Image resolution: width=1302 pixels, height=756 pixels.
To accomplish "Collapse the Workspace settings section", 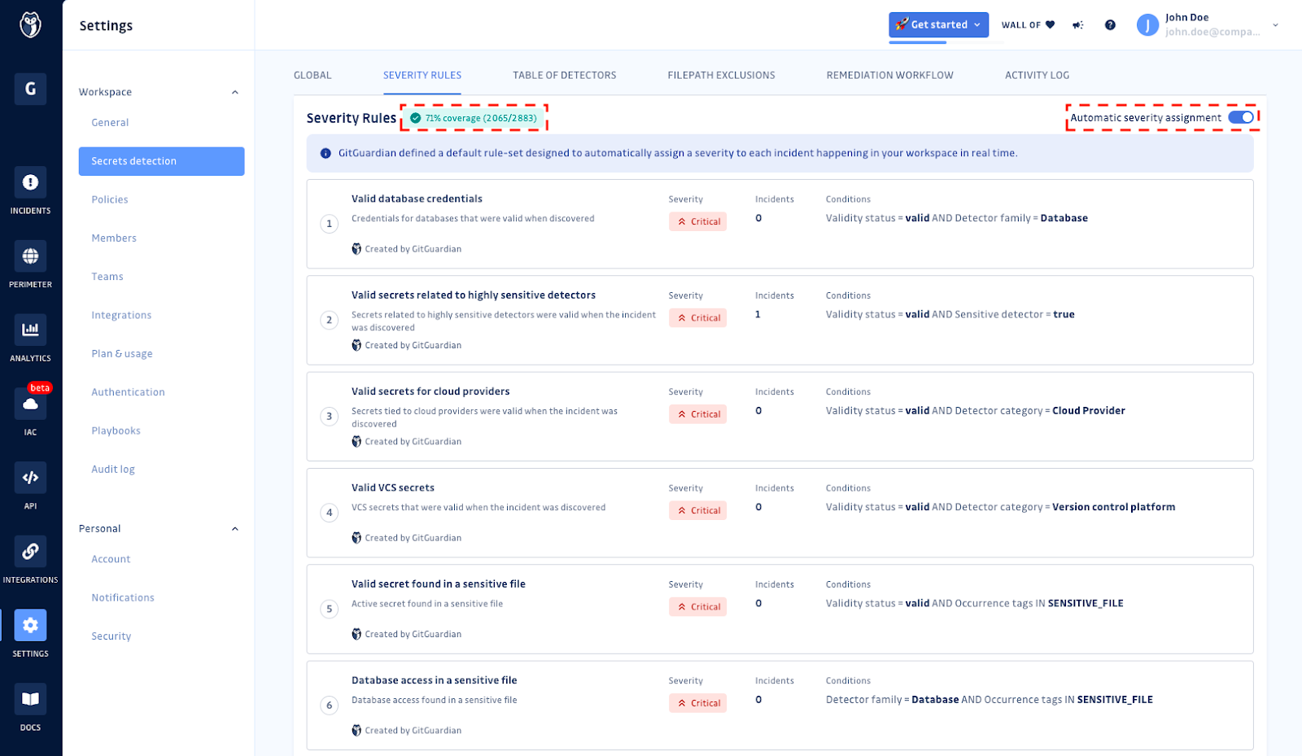I will (235, 92).
